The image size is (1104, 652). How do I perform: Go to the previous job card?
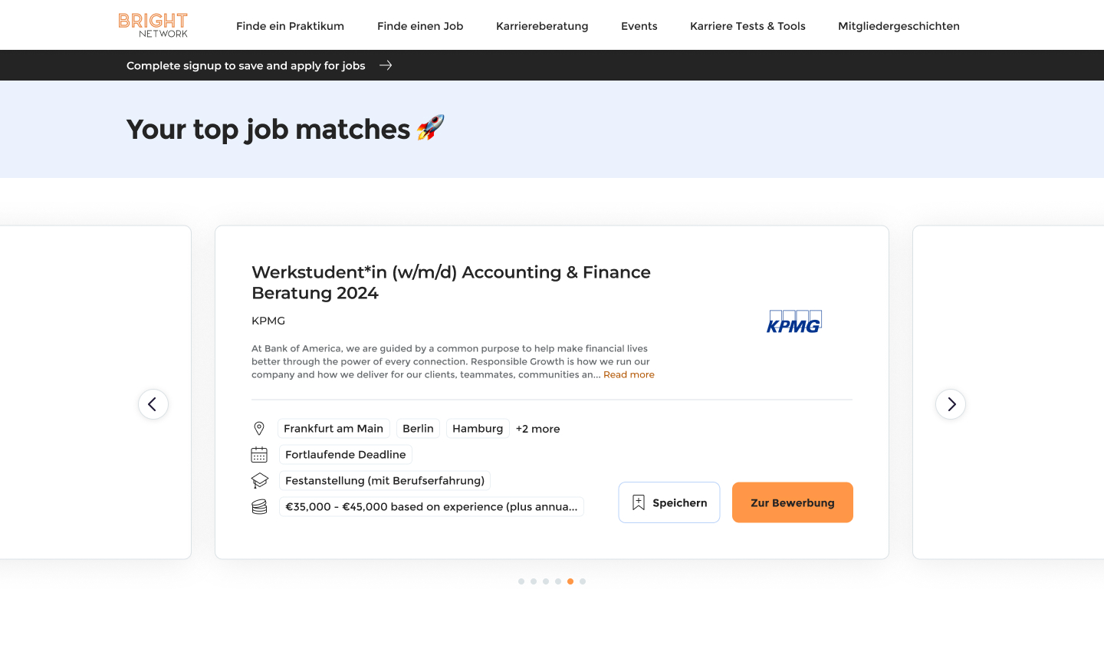coord(153,404)
